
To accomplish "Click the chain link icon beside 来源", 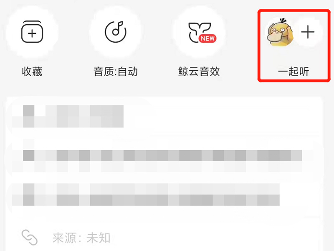I will click(x=30, y=237).
